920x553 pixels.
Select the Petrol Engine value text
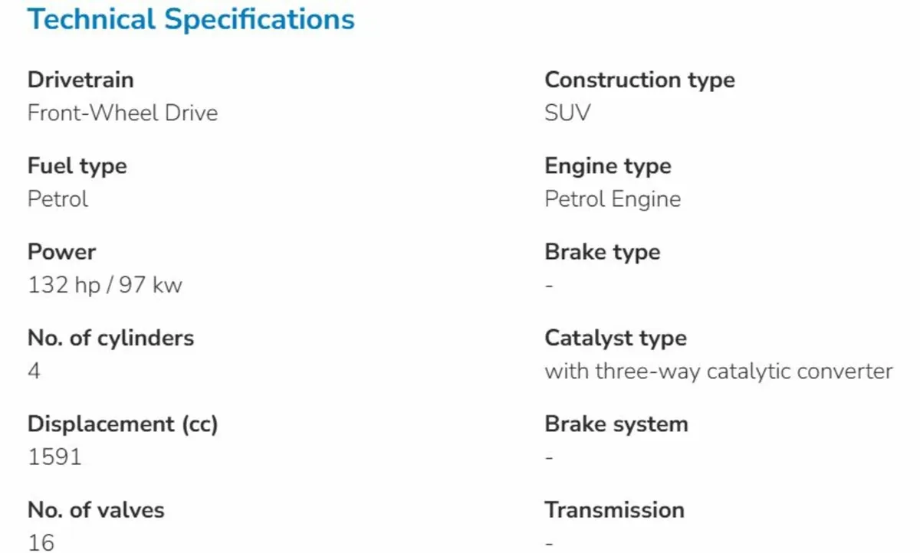(x=613, y=199)
